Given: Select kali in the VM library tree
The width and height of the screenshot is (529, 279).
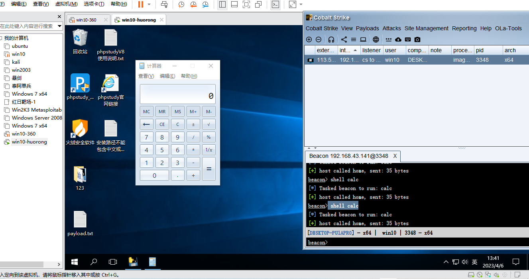Looking at the screenshot, I should tap(16, 62).
